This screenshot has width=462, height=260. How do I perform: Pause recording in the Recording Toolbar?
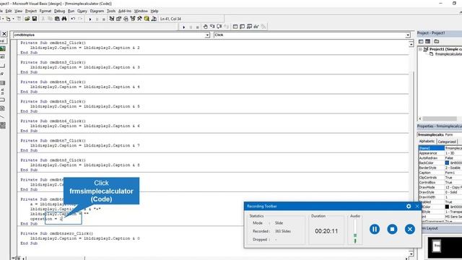click(375, 229)
